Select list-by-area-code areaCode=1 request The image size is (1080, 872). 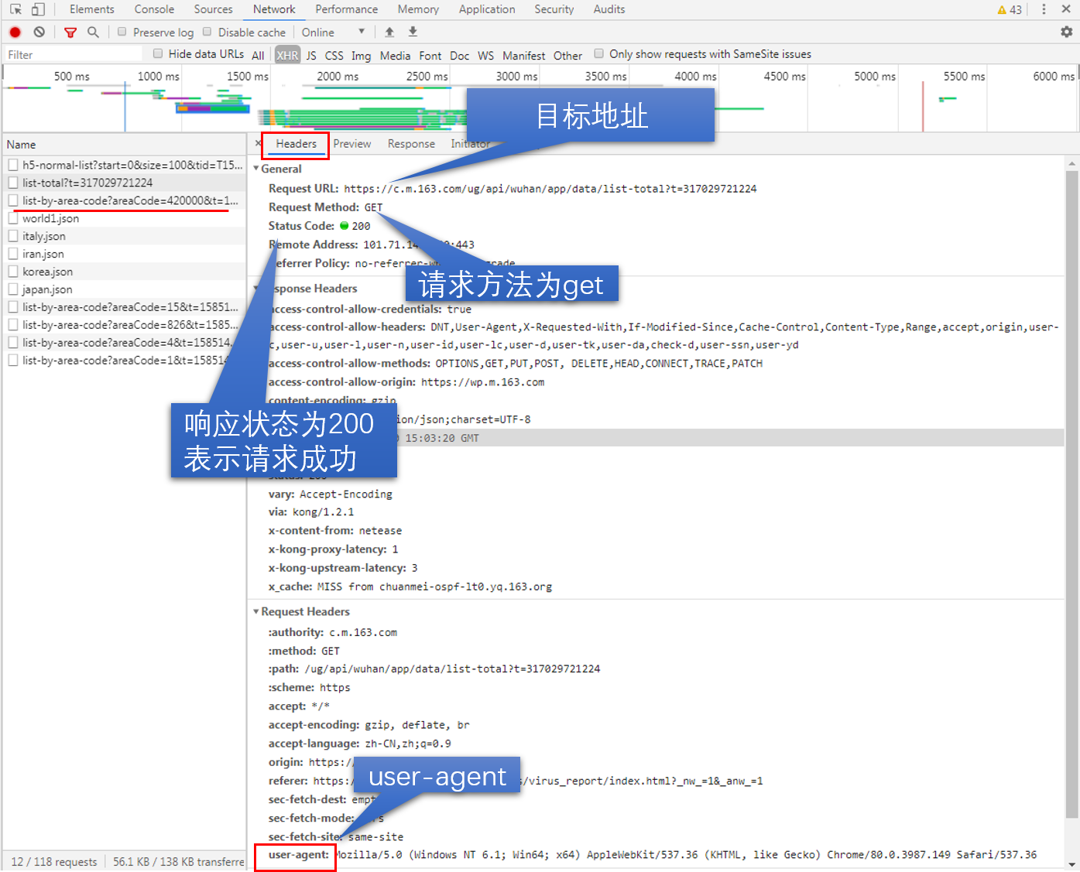(x=124, y=361)
